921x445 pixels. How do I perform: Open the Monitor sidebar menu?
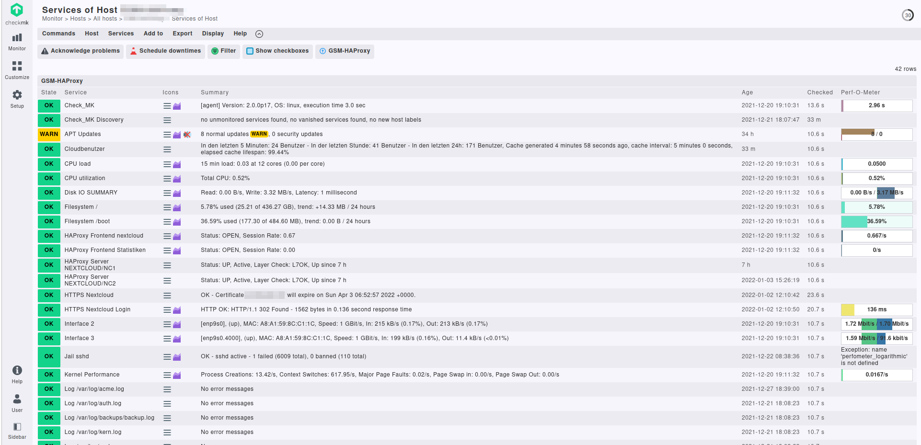[x=17, y=42]
